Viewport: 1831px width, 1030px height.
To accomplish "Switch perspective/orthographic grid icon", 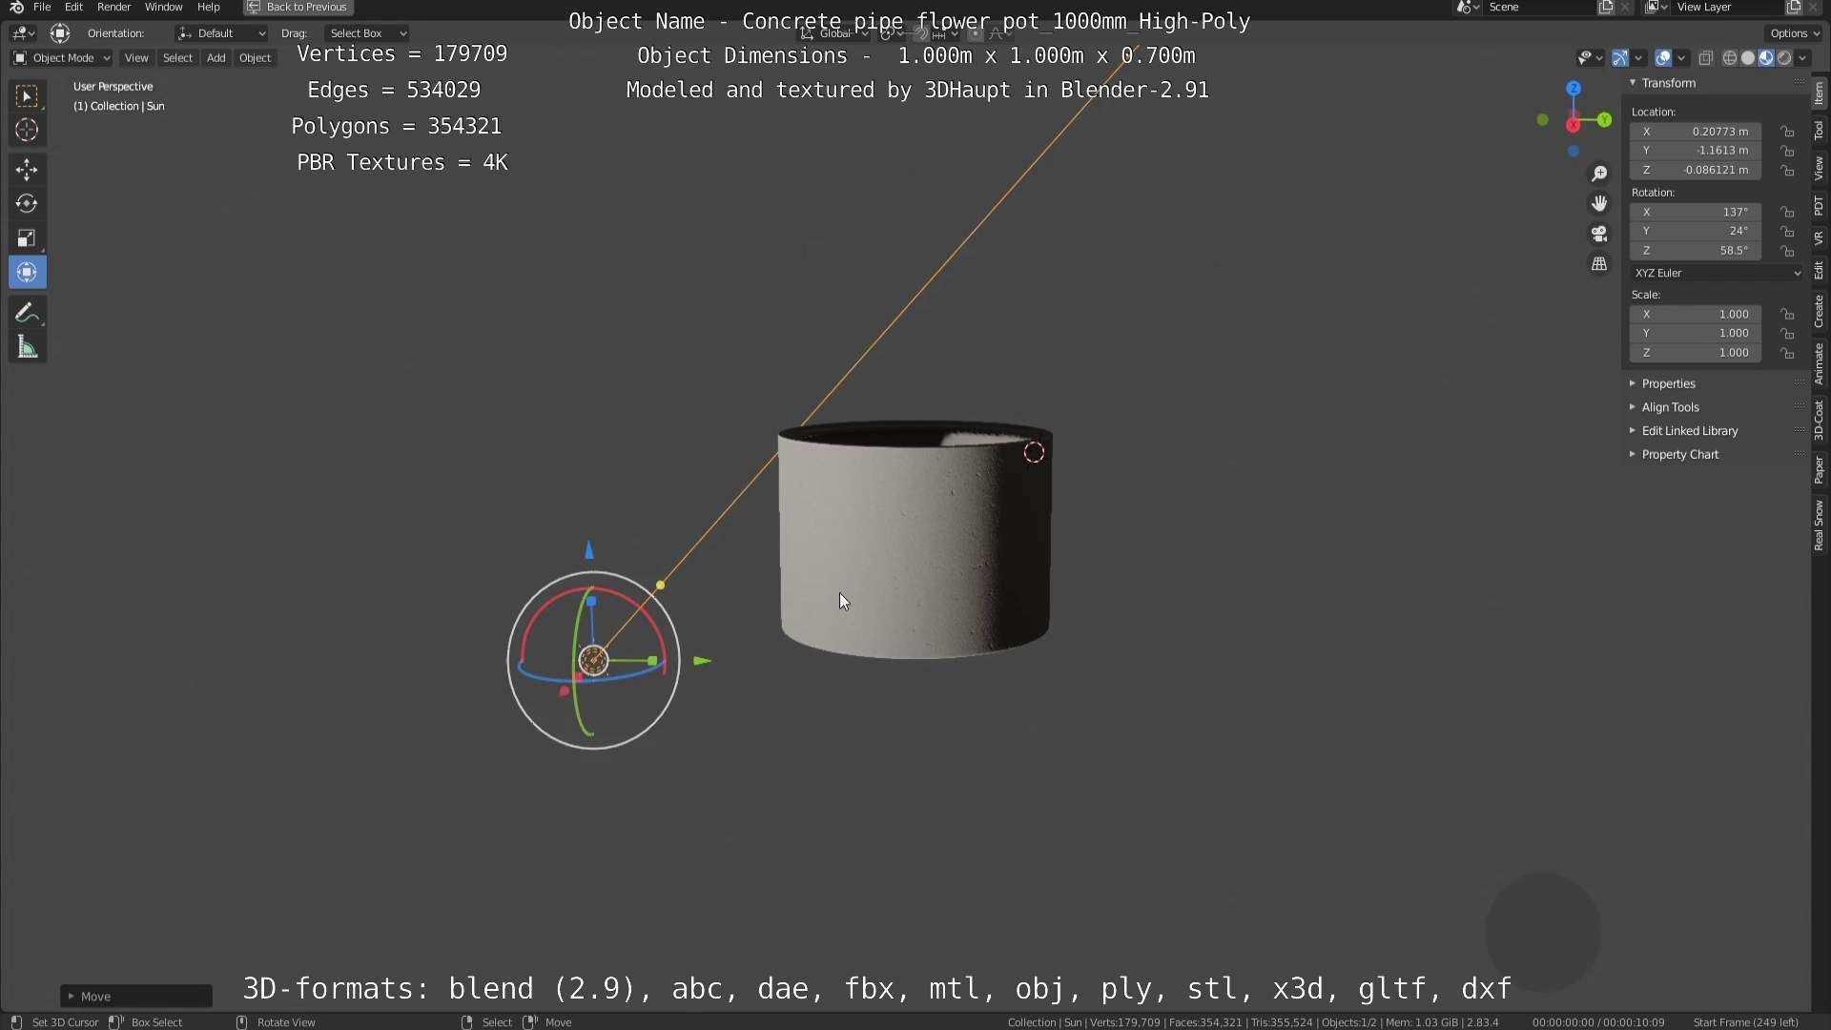I will point(1599,263).
